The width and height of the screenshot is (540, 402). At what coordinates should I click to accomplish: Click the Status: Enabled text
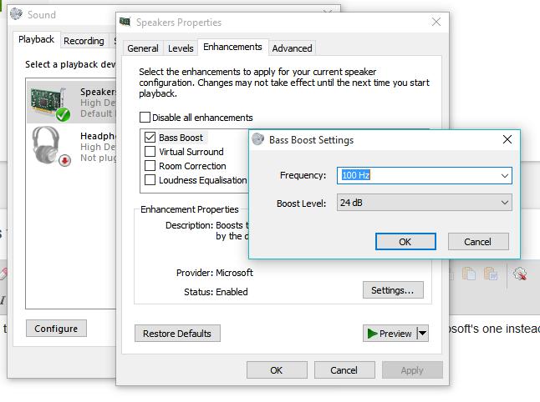(216, 292)
